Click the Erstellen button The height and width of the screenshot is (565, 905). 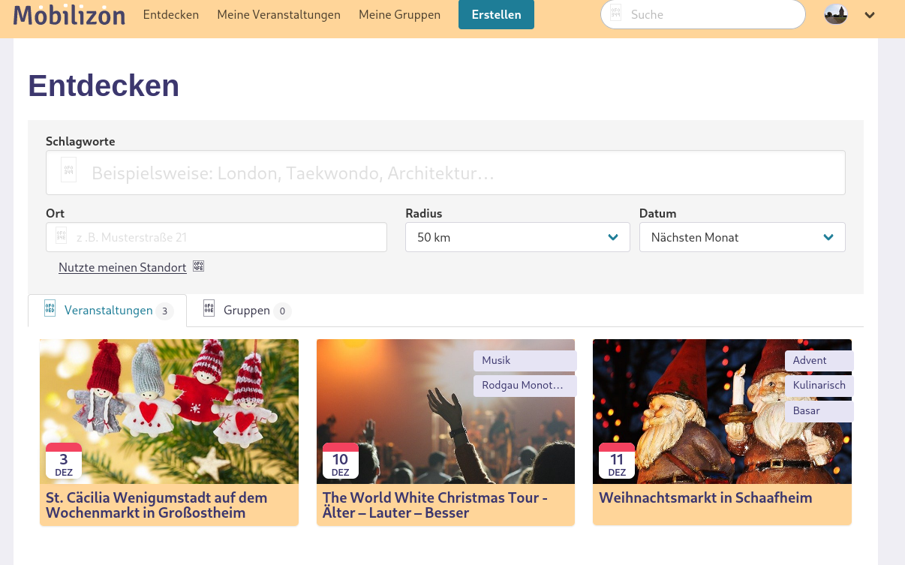tap(496, 14)
